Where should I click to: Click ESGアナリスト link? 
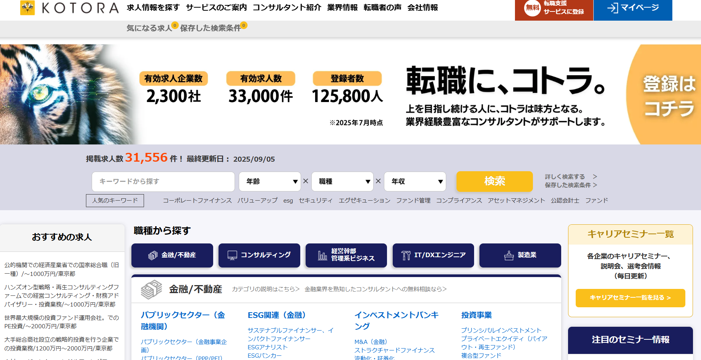coord(267,347)
